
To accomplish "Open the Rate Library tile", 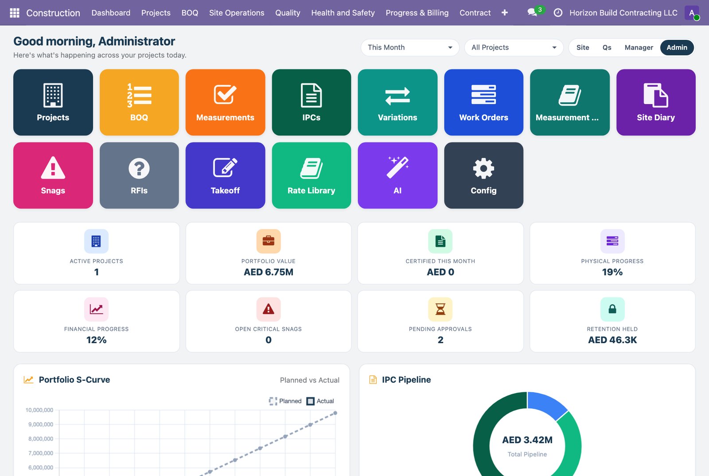I will pos(312,175).
